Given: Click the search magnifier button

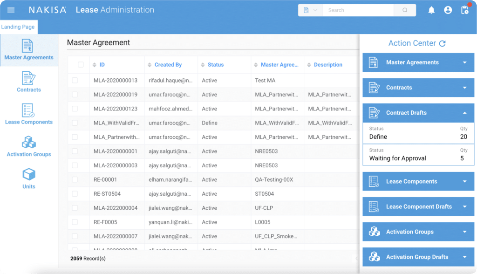Looking at the screenshot, I should pyautogui.click(x=405, y=10).
